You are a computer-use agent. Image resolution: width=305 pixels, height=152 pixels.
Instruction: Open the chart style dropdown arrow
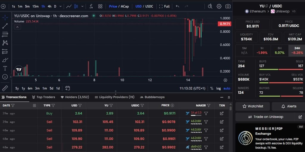pos(83,6)
